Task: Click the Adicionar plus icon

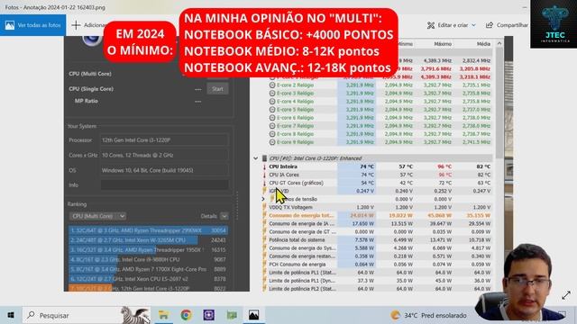Action: point(76,25)
